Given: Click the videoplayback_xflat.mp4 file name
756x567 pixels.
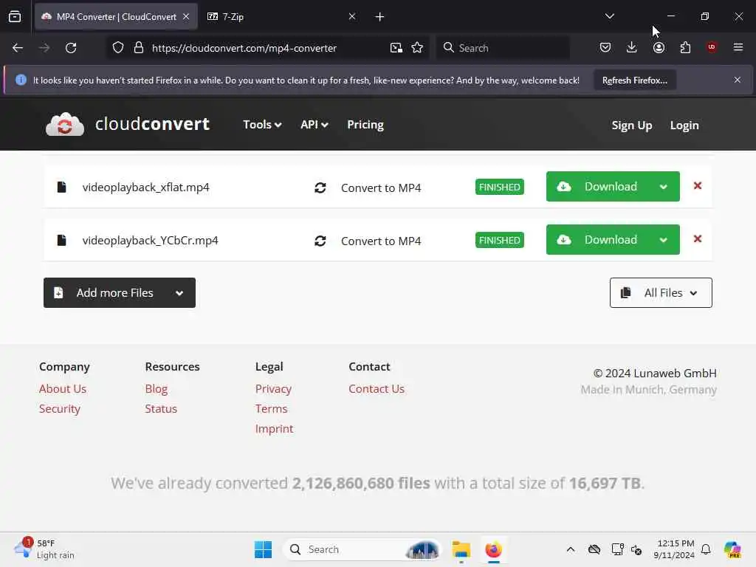Looking at the screenshot, I should point(145,187).
